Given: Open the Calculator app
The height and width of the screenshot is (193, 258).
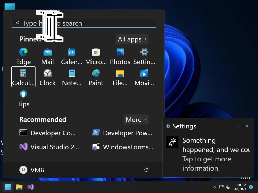Looking at the screenshot, I should coord(23,77).
